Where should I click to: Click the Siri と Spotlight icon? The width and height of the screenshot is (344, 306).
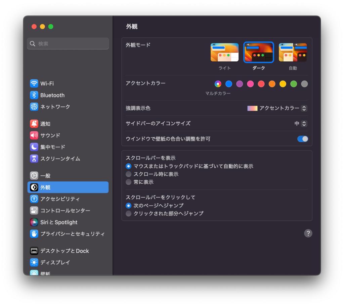34,222
